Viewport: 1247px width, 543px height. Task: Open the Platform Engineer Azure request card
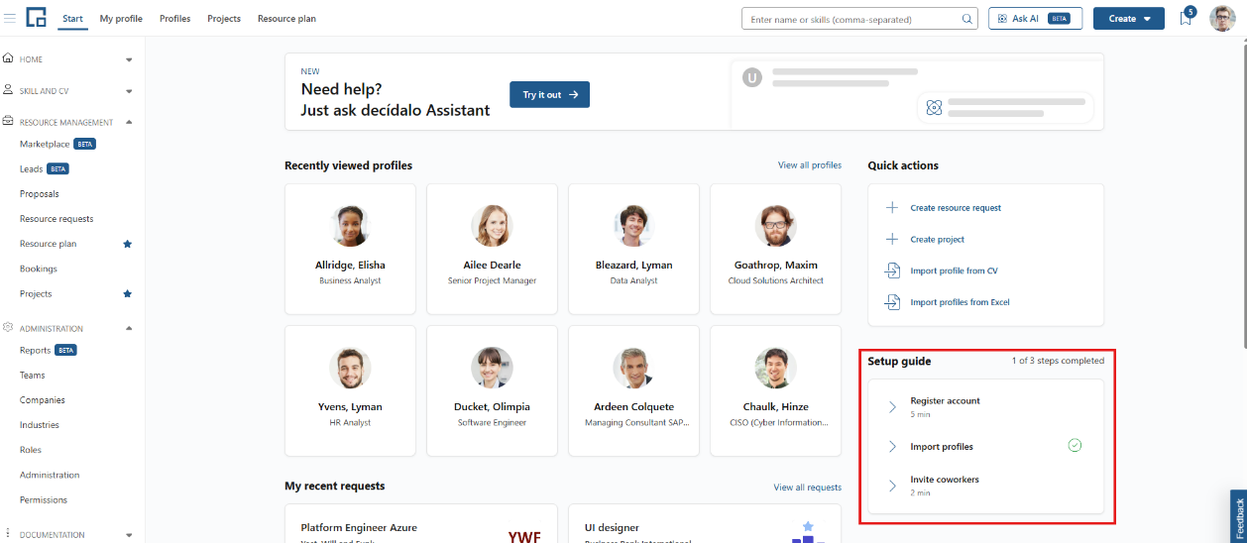click(x=420, y=523)
